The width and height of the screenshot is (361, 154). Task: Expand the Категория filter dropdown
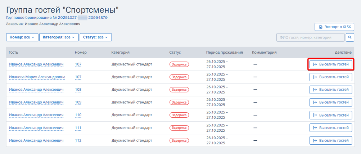58,37
